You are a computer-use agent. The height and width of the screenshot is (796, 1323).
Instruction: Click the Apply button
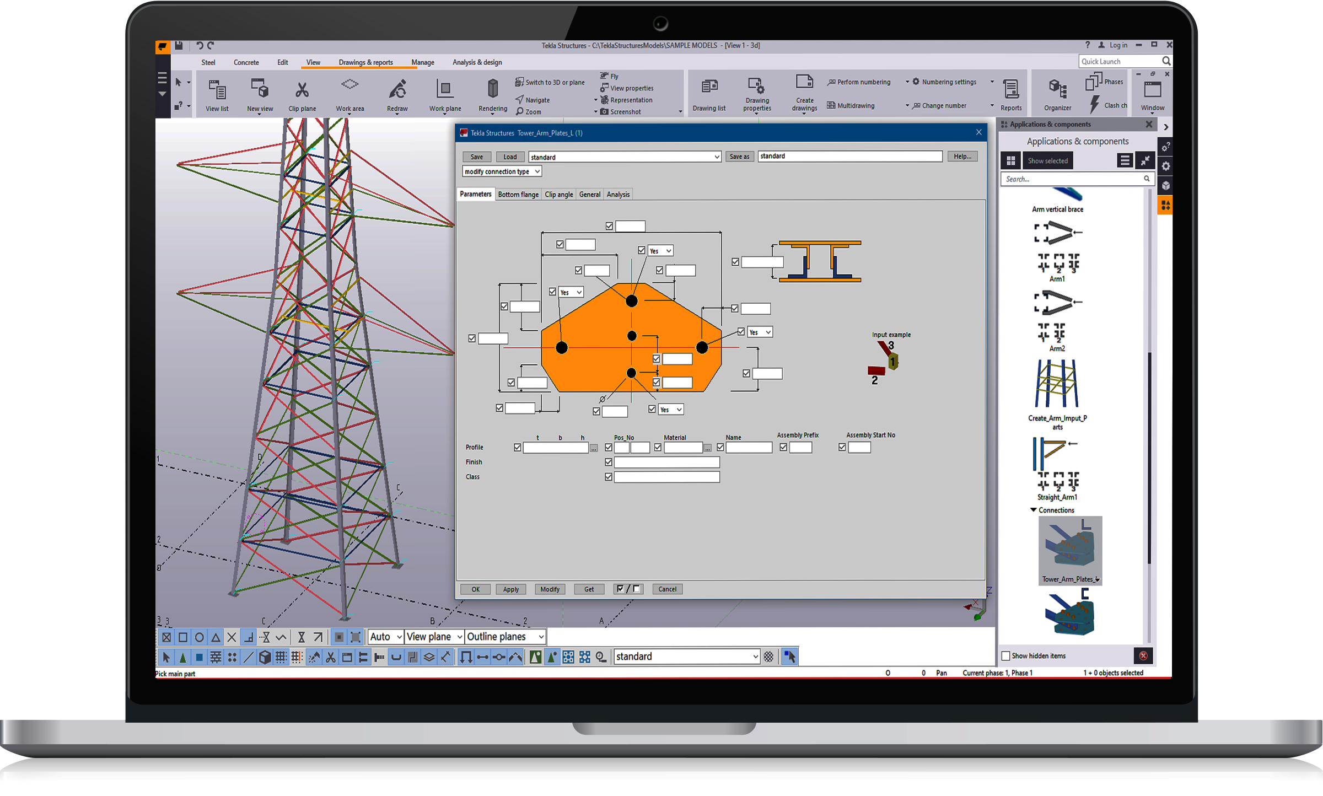pyautogui.click(x=510, y=589)
